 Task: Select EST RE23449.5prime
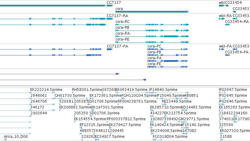click(177, 101)
